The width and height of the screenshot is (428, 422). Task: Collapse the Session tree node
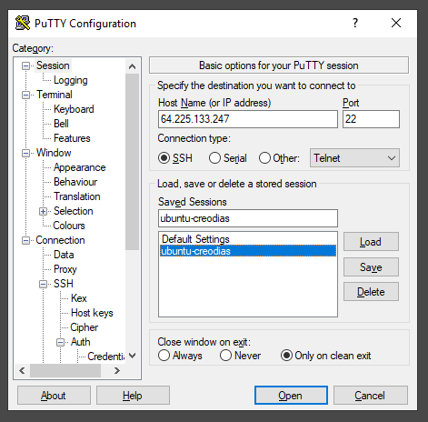[x=26, y=65]
